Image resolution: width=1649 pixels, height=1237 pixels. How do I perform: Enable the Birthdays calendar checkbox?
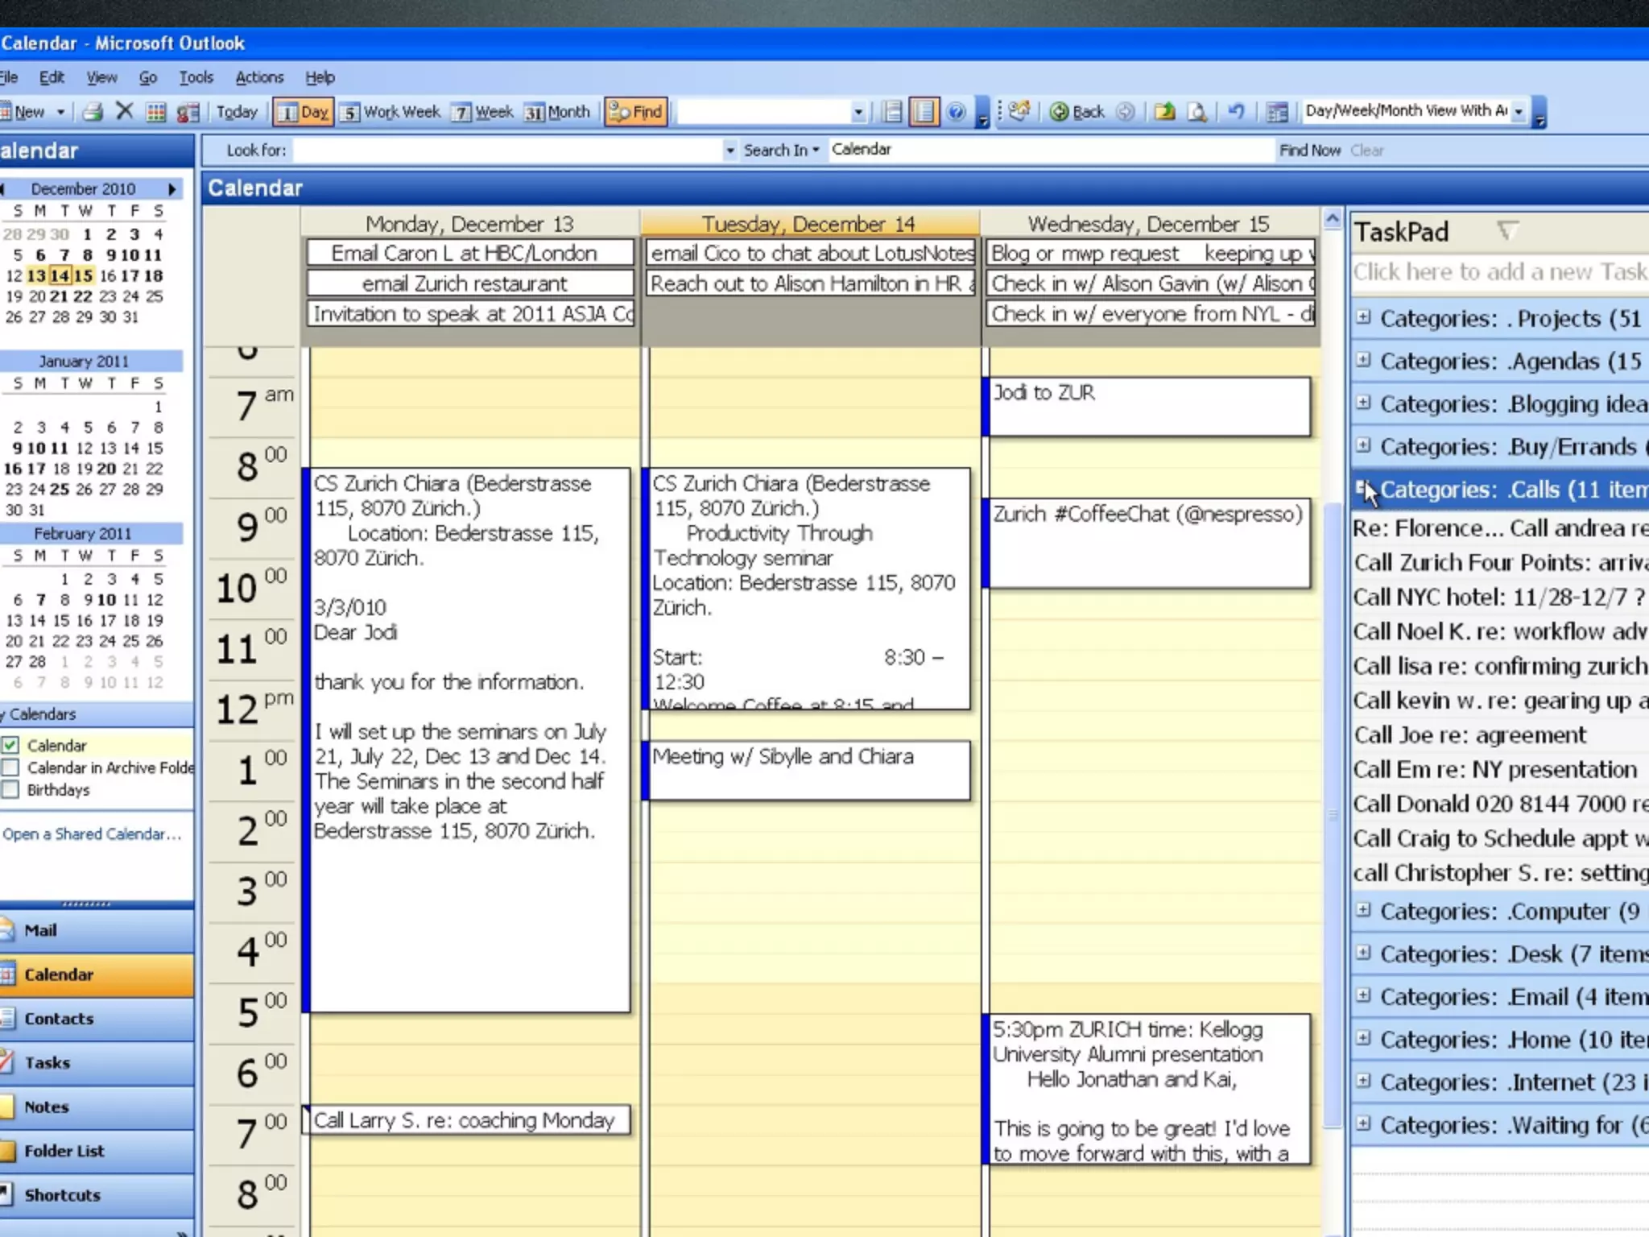tap(10, 790)
